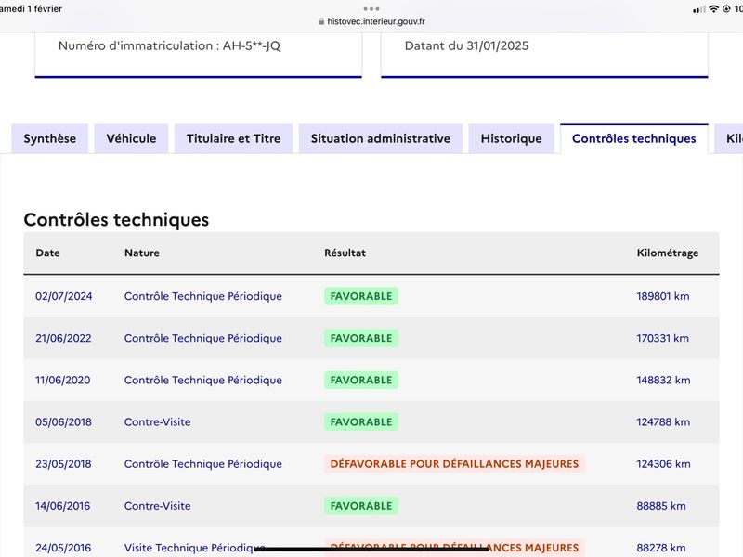Click the DÉFAVORABLE badge for 23/05/2018
This screenshot has width=743, height=557.
point(454,464)
